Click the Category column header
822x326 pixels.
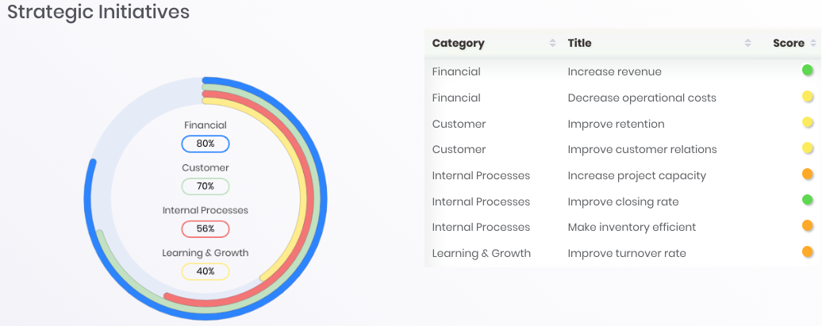[x=459, y=44]
